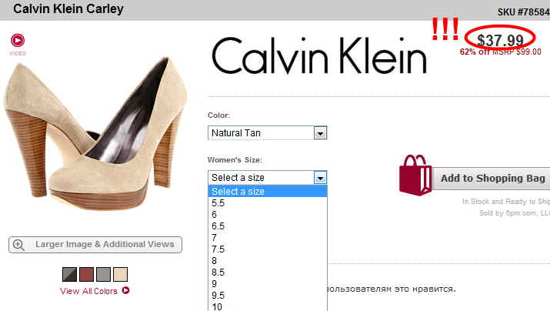Image resolution: width=550 pixels, height=311 pixels.
Task: Select size 9 from list
Action: pos(268,283)
